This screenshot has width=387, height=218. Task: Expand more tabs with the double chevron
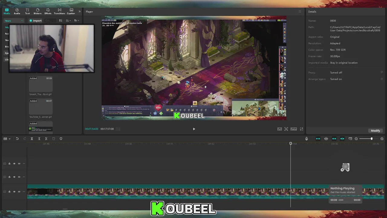(x=80, y=12)
